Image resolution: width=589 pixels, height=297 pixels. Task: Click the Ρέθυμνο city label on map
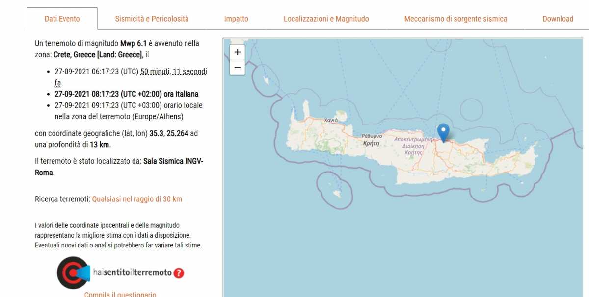(372, 136)
